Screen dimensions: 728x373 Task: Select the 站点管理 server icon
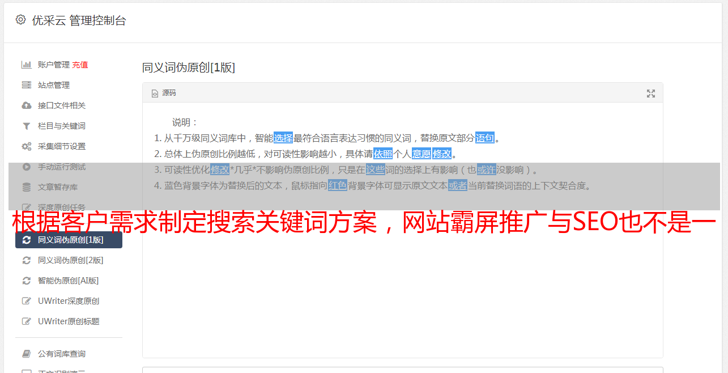tap(26, 85)
